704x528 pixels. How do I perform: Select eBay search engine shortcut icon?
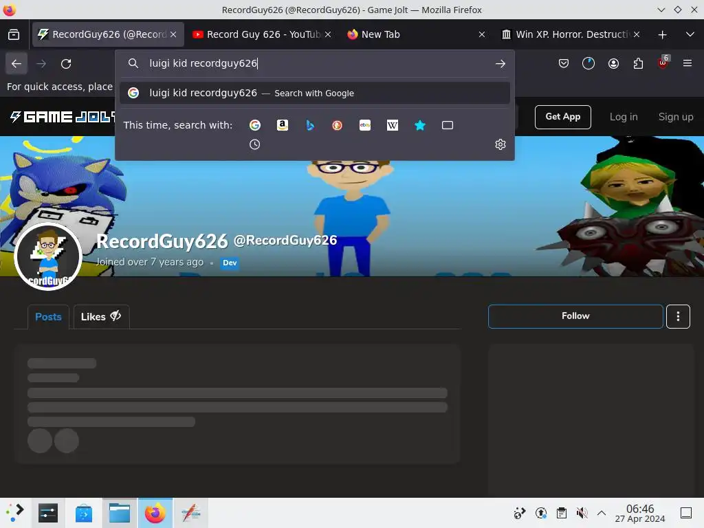tap(365, 125)
